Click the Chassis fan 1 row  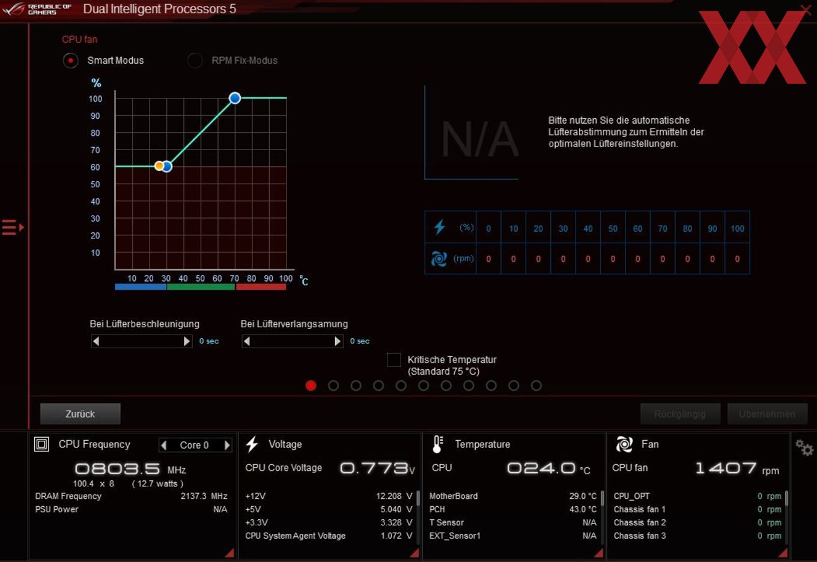click(697, 509)
